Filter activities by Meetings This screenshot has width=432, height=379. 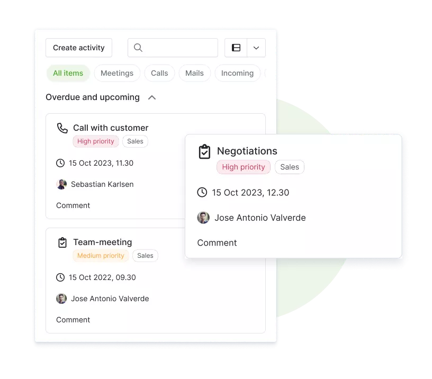[x=117, y=73]
